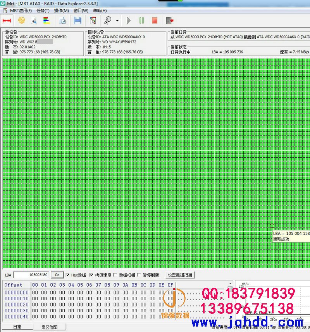Viewport: 310px width, 332px height.
Task: Toggle the Hex数据 checkbox
Action: pyautogui.click(x=67, y=275)
